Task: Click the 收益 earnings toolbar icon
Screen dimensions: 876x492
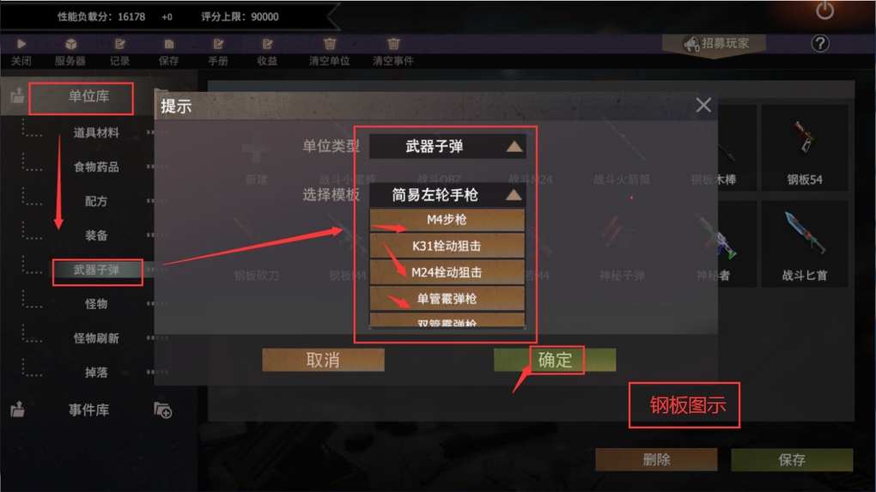Action: point(267,44)
